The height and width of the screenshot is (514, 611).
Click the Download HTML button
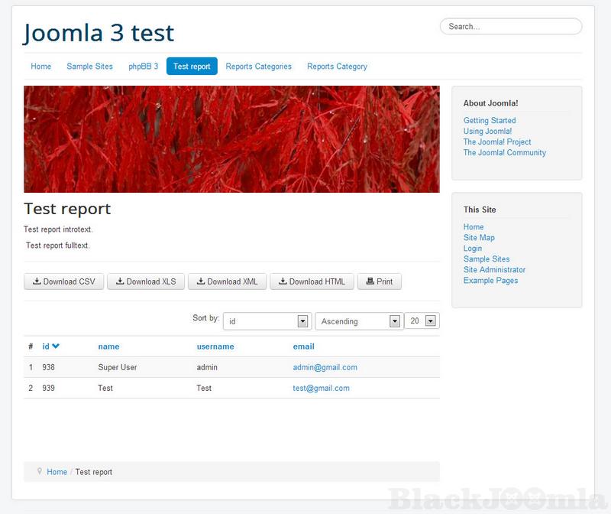click(x=312, y=281)
